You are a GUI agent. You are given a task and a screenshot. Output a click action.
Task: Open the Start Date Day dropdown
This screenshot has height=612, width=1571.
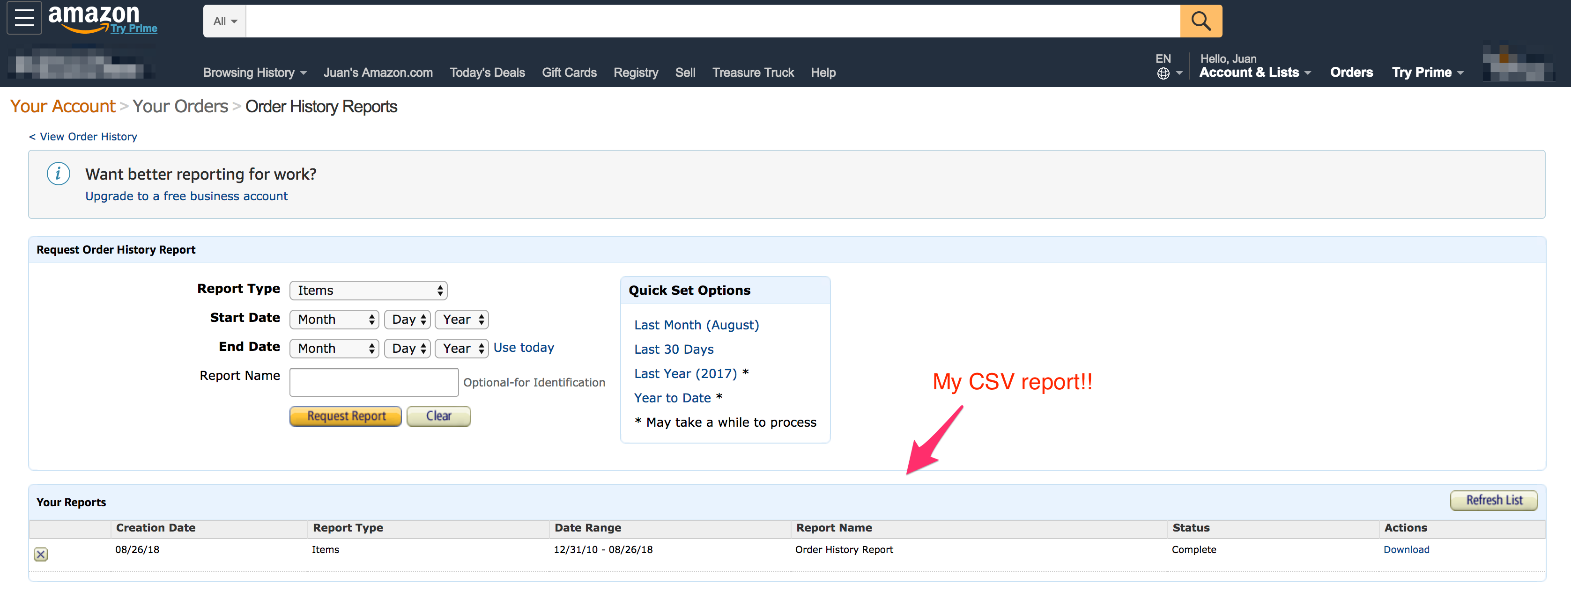click(408, 320)
